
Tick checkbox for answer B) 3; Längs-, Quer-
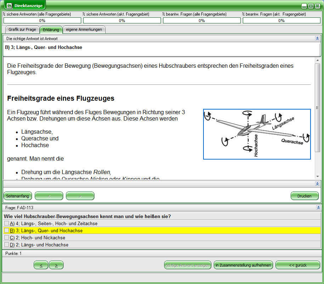[7, 230]
